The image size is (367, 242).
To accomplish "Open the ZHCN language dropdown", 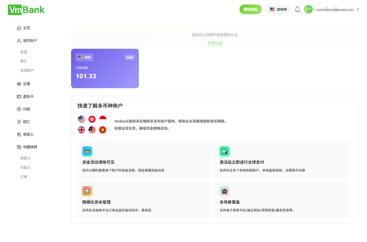I will tap(278, 9).
